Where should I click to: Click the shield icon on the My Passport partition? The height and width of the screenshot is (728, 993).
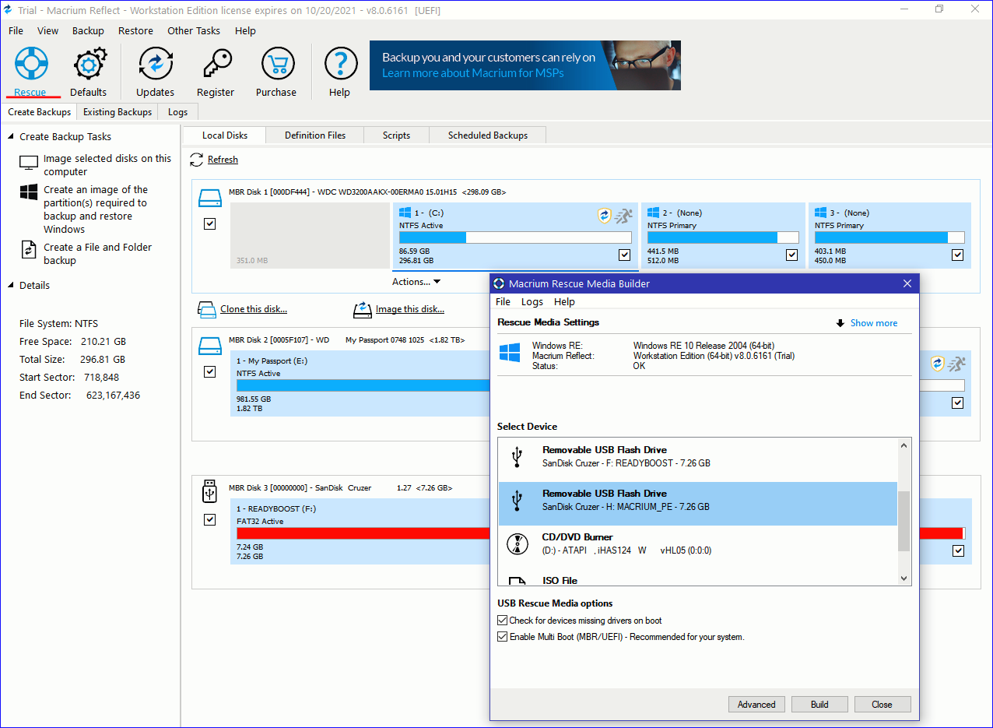[938, 364]
